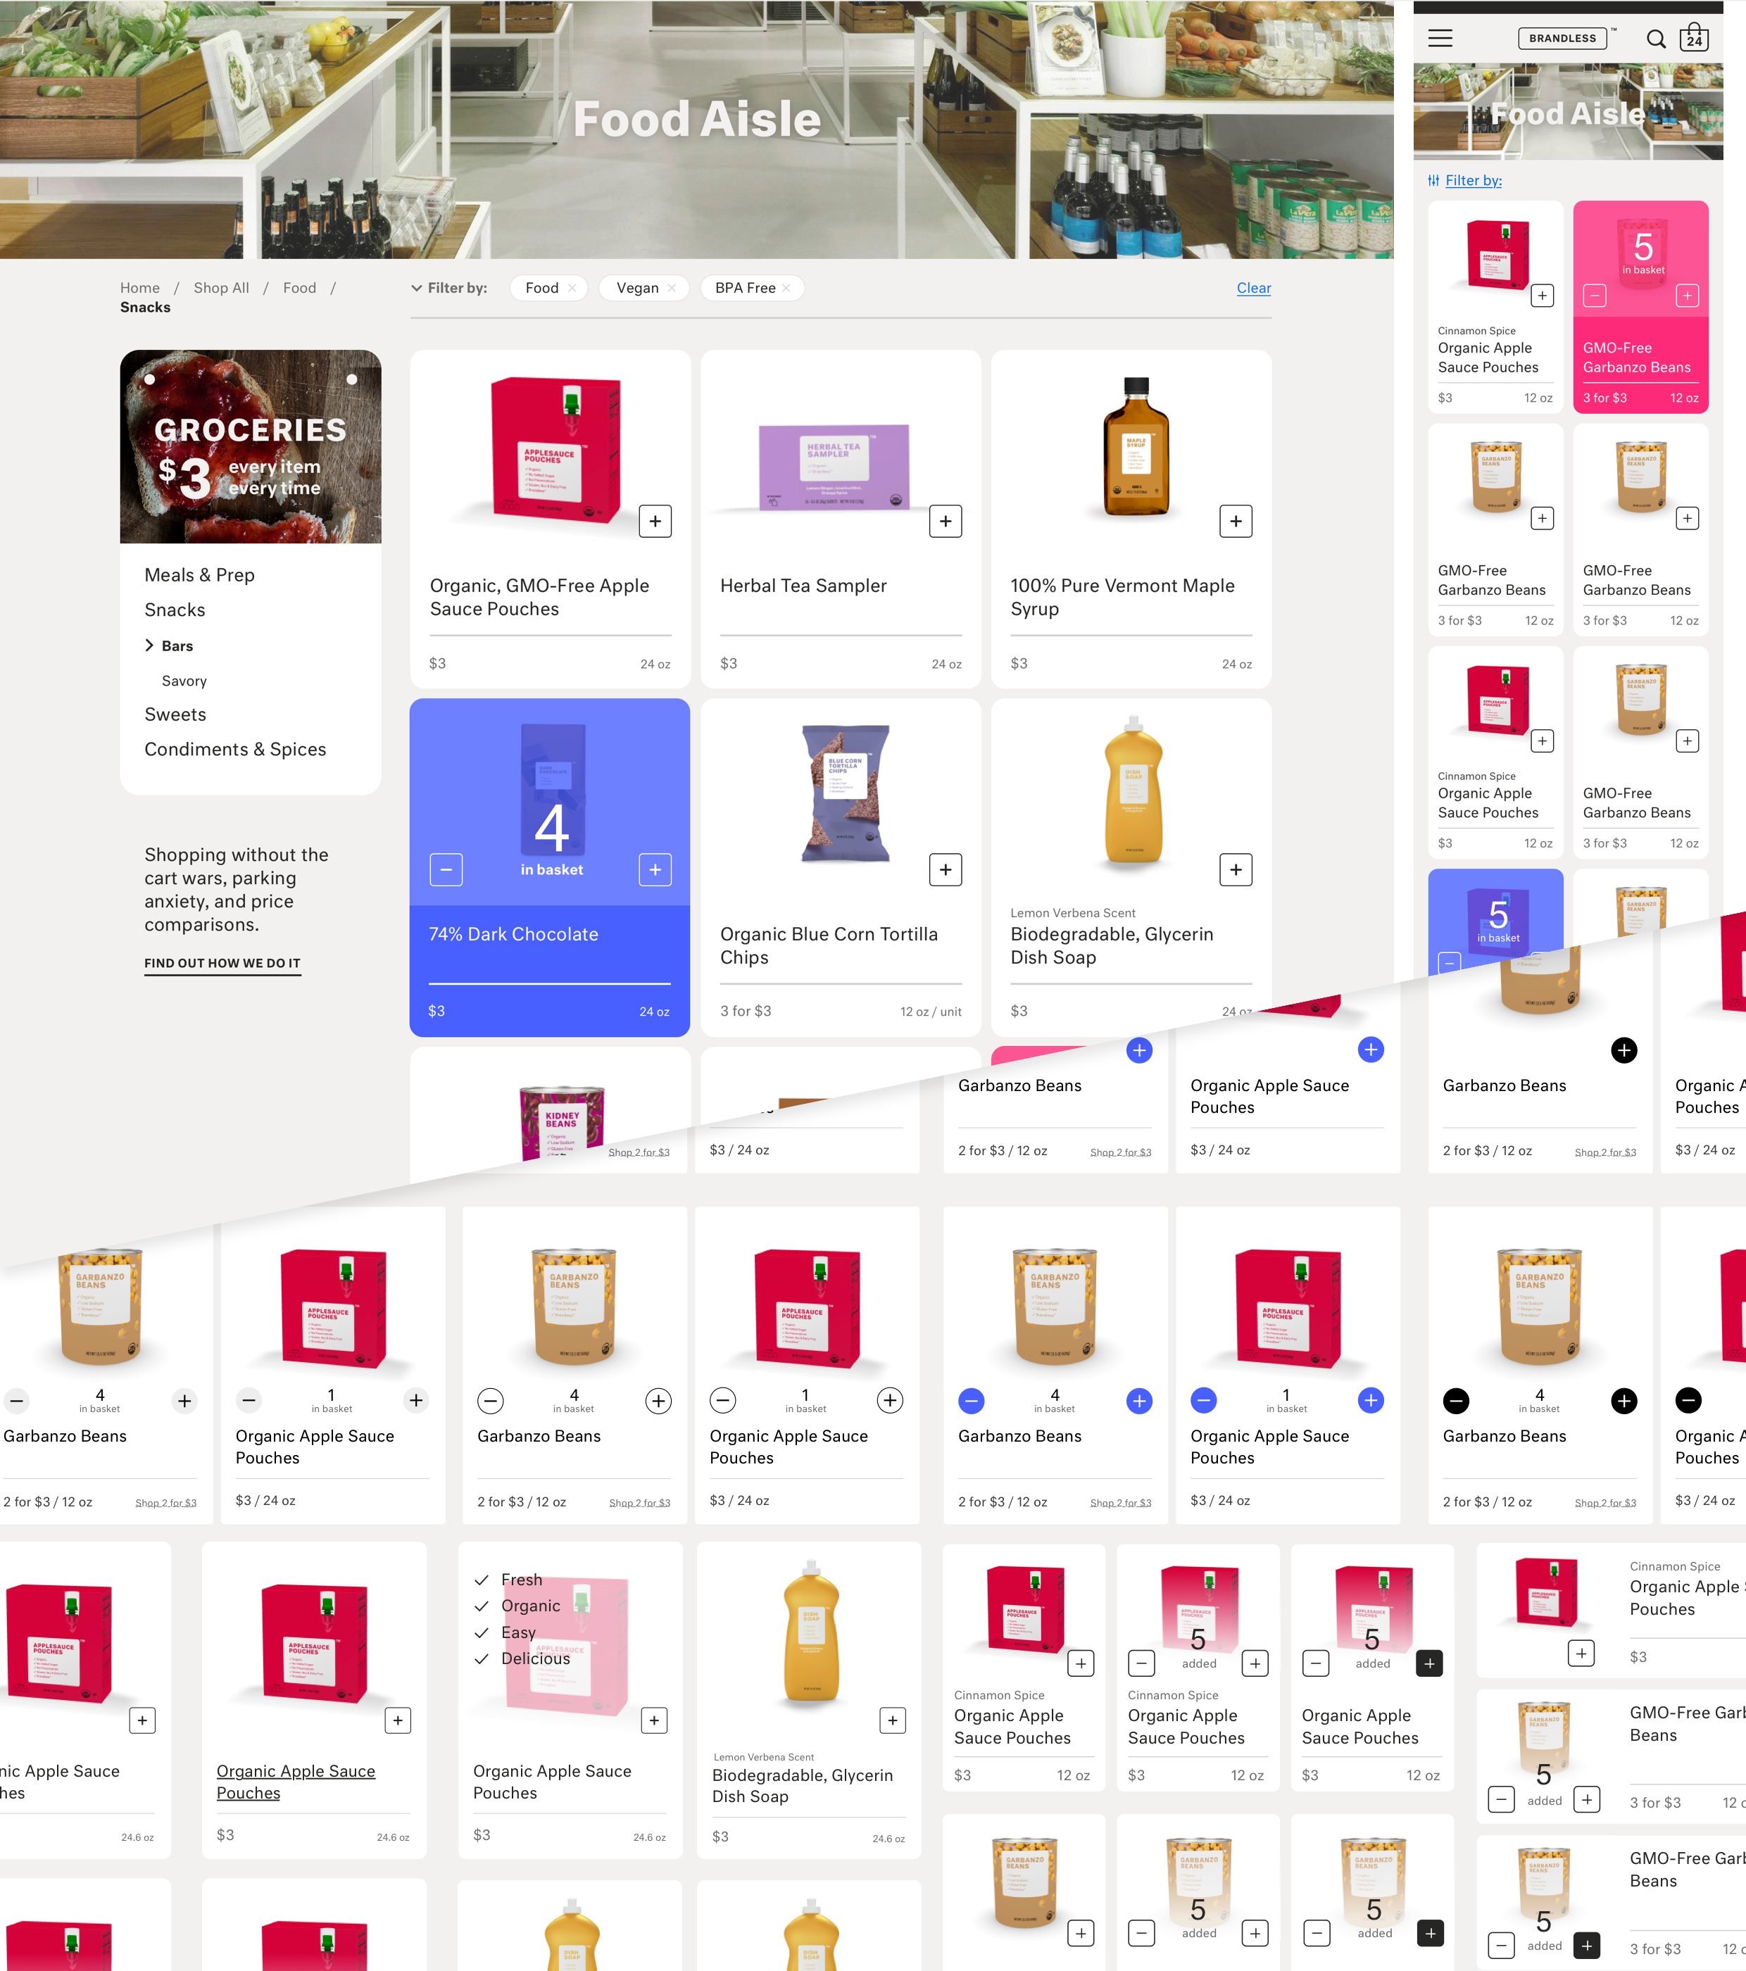Image resolution: width=1746 pixels, height=1971 pixels.
Task: Increase quantity on pink GMO-Free Garbanzo Beans card
Action: [1687, 296]
